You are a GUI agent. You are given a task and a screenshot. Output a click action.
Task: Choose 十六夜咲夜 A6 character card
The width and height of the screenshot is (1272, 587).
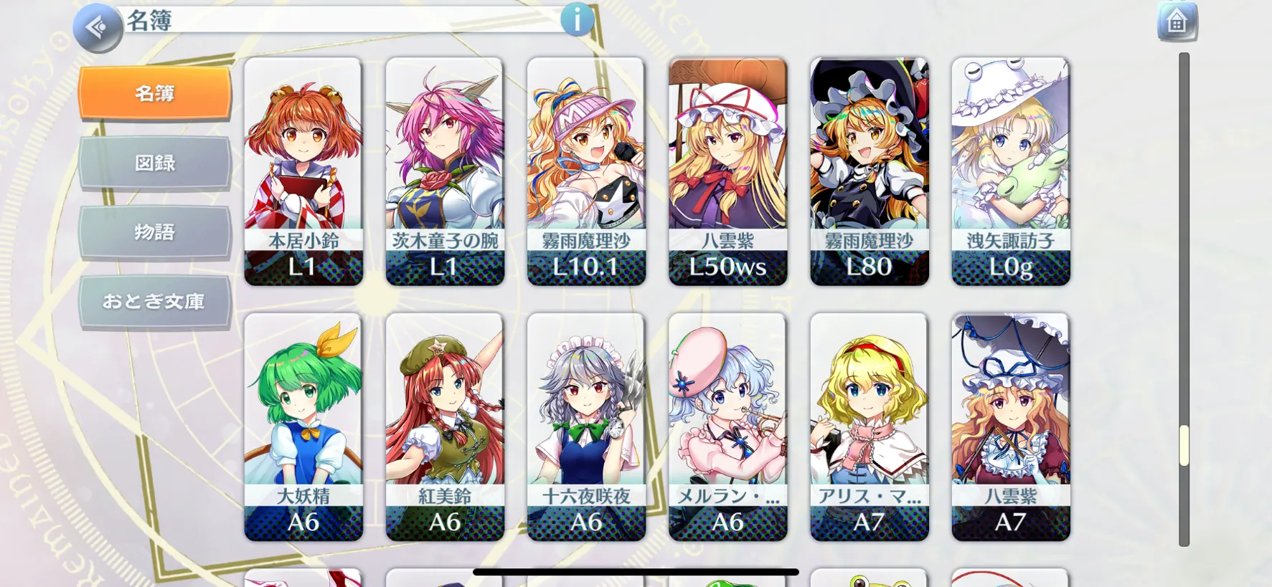coord(586,427)
